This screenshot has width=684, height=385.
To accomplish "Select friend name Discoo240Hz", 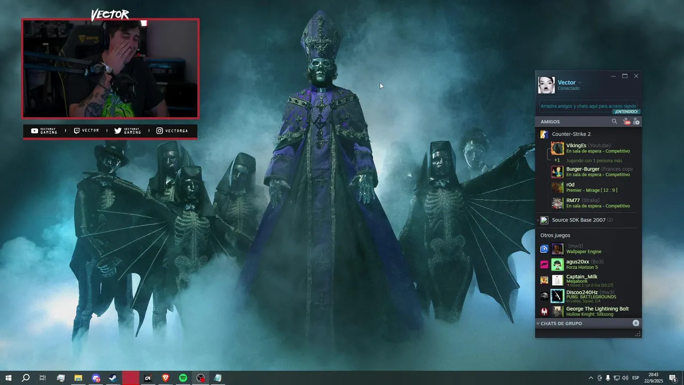I will tap(582, 292).
